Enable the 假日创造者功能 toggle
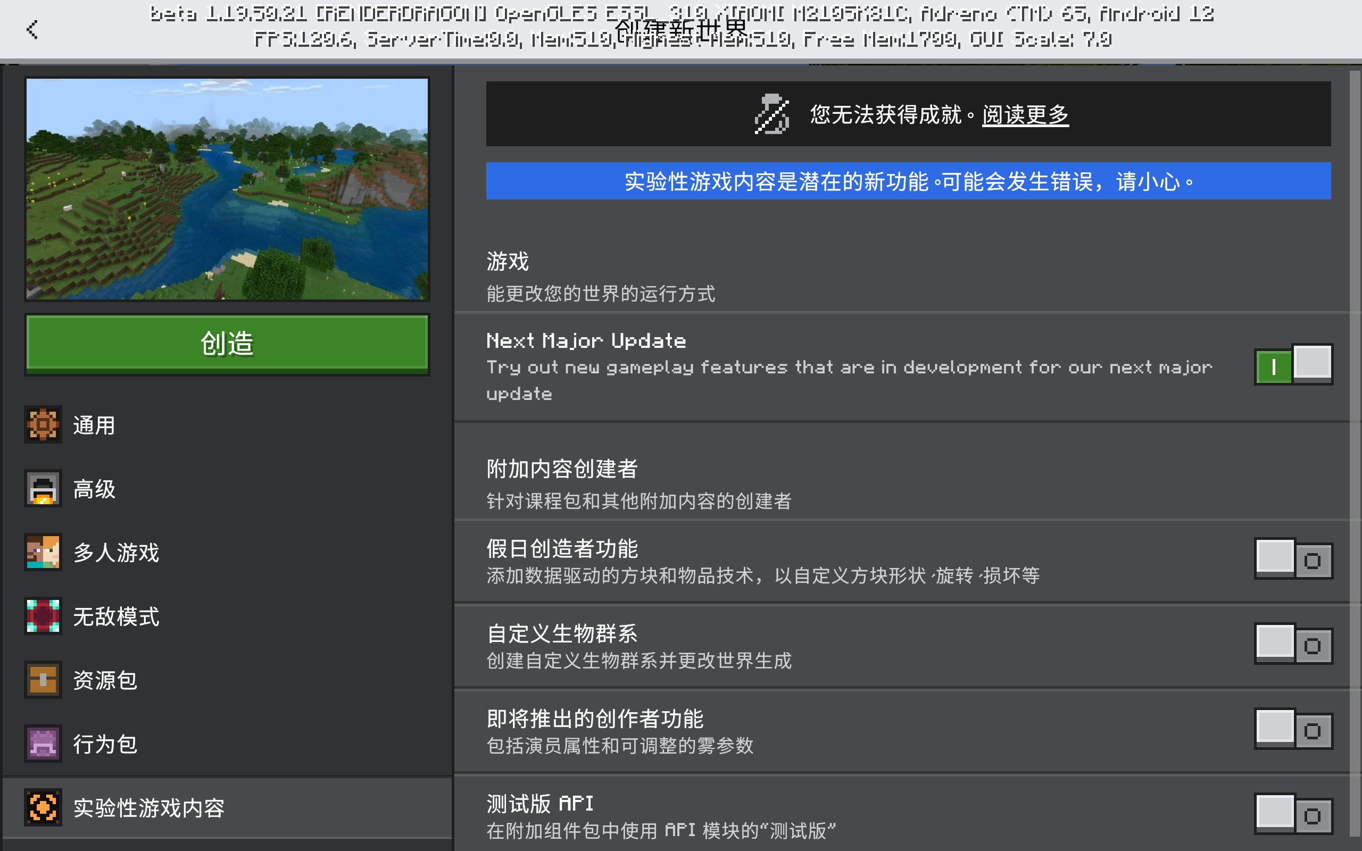1362x851 pixels. pyautogui.click(x=1293, y=559)
